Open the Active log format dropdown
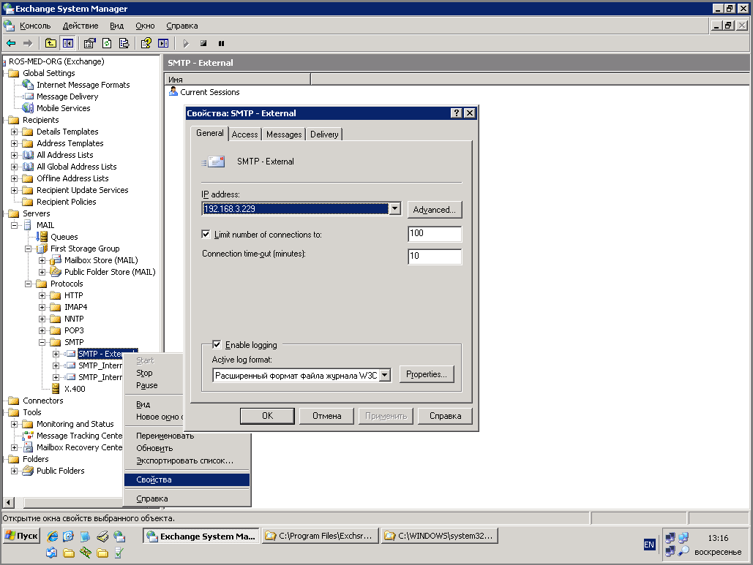753x565 pixels. pyautogui.click(x=385, y=376)
